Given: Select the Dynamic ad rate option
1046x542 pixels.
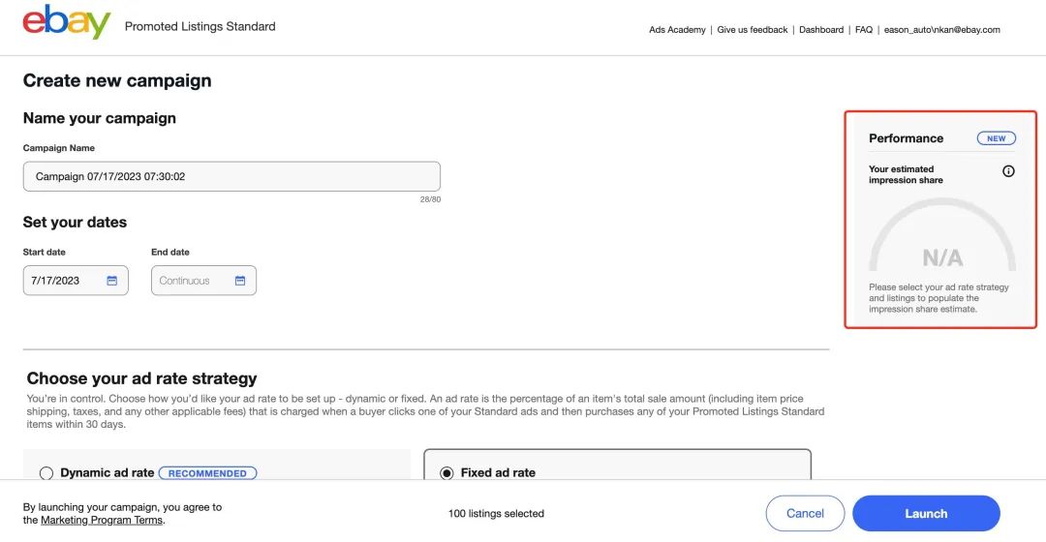Looking at the screenshot, I should 46,473.
